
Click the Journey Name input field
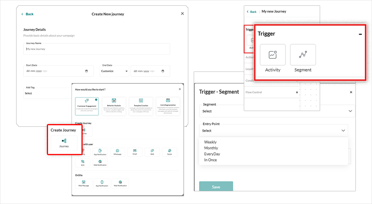pyautogui.click(x=96, y=49)
